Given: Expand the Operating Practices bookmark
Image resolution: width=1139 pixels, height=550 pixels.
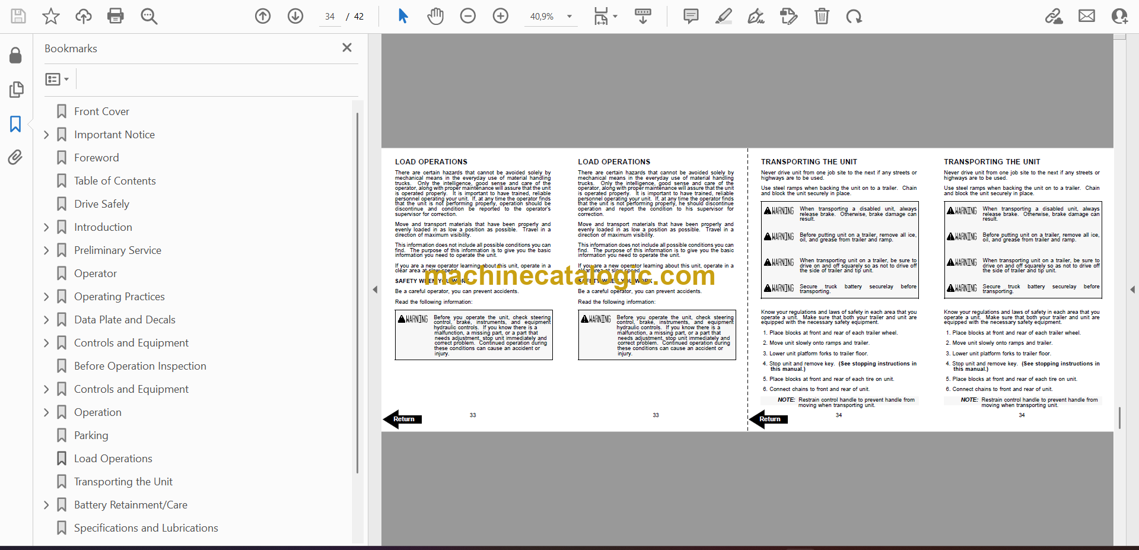Looking at the screenshot, I should point(46,297).
